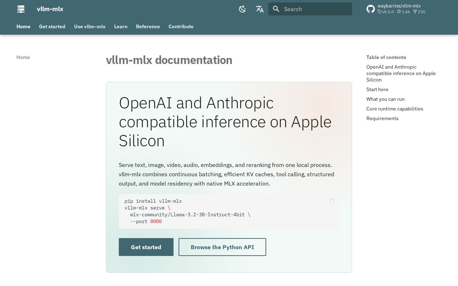Viewport: 458px width, 286px height.
Task: Jump to Start here section
Action: (x=377, y=89)
